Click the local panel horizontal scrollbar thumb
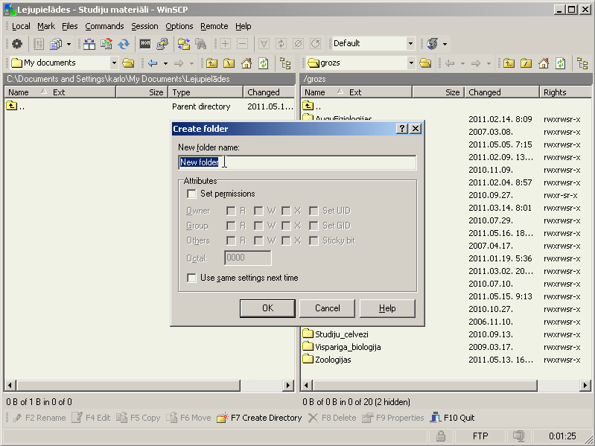The width and height of the screenshot is (595, 446). pyautogui.click(x=129, y=386)
